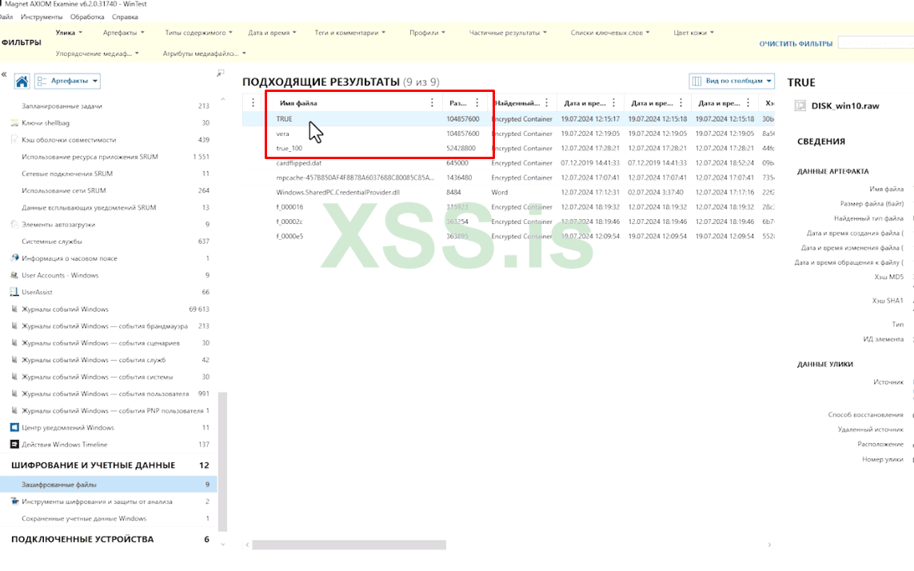The height and width of the screenshot is (571, 914).
Task: Open Списки ключевых слов dropdown
Action: (609, 33)
